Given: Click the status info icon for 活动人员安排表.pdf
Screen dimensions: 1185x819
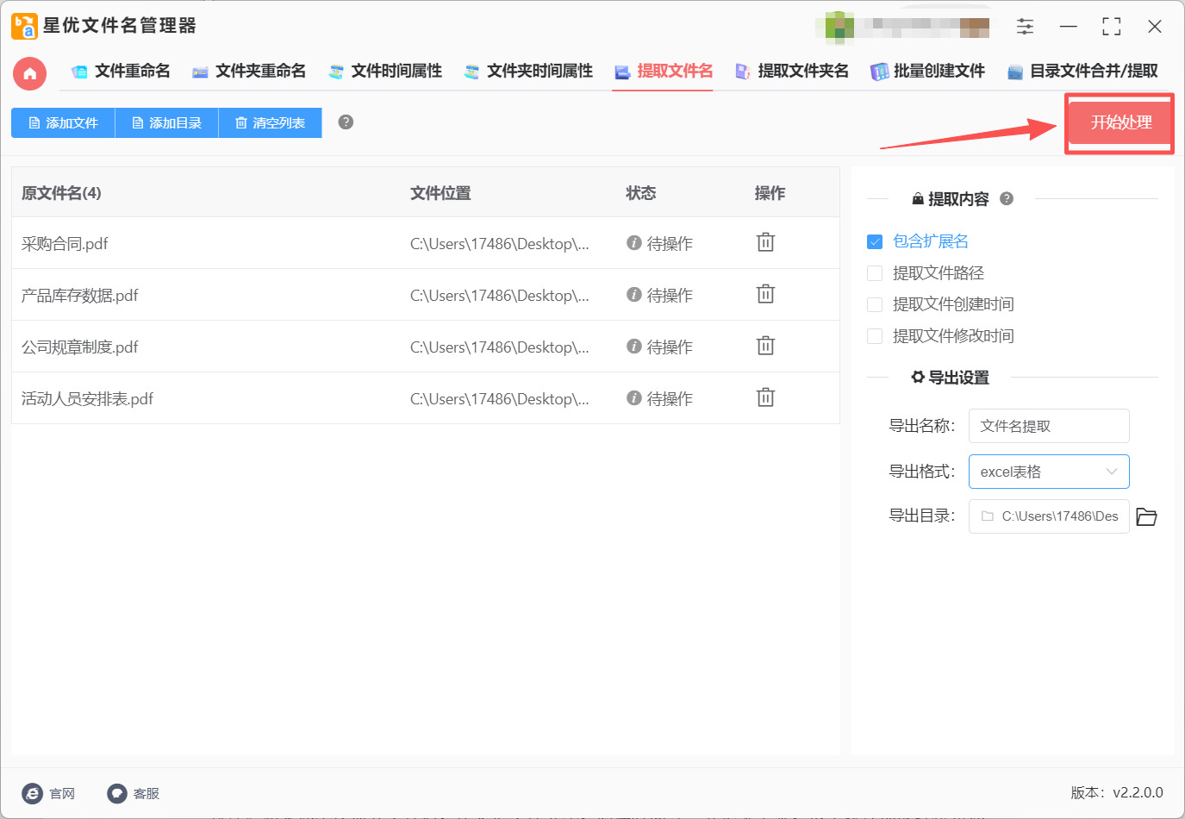Looking at the screenshot, I should click(x=634, y=398).
